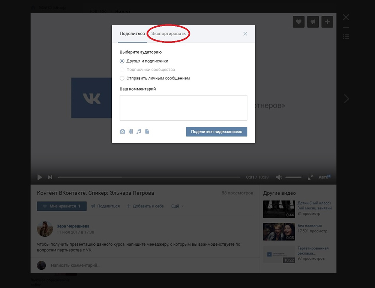
Task: Click Поделиться link below the video
Action: [x=105, y=206]
